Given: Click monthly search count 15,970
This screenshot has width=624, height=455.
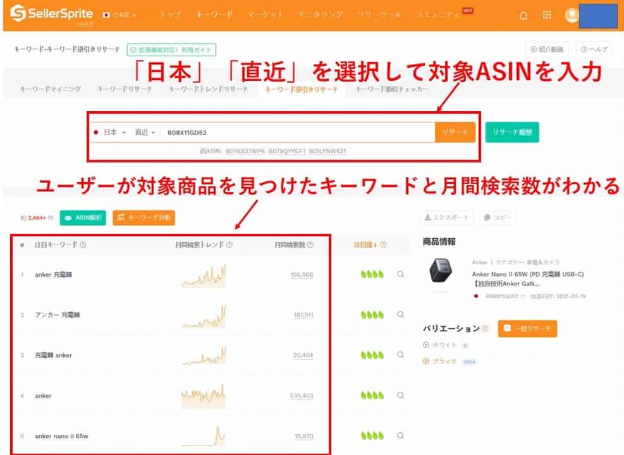Looking at the screenshot, I should coord(304,436).
